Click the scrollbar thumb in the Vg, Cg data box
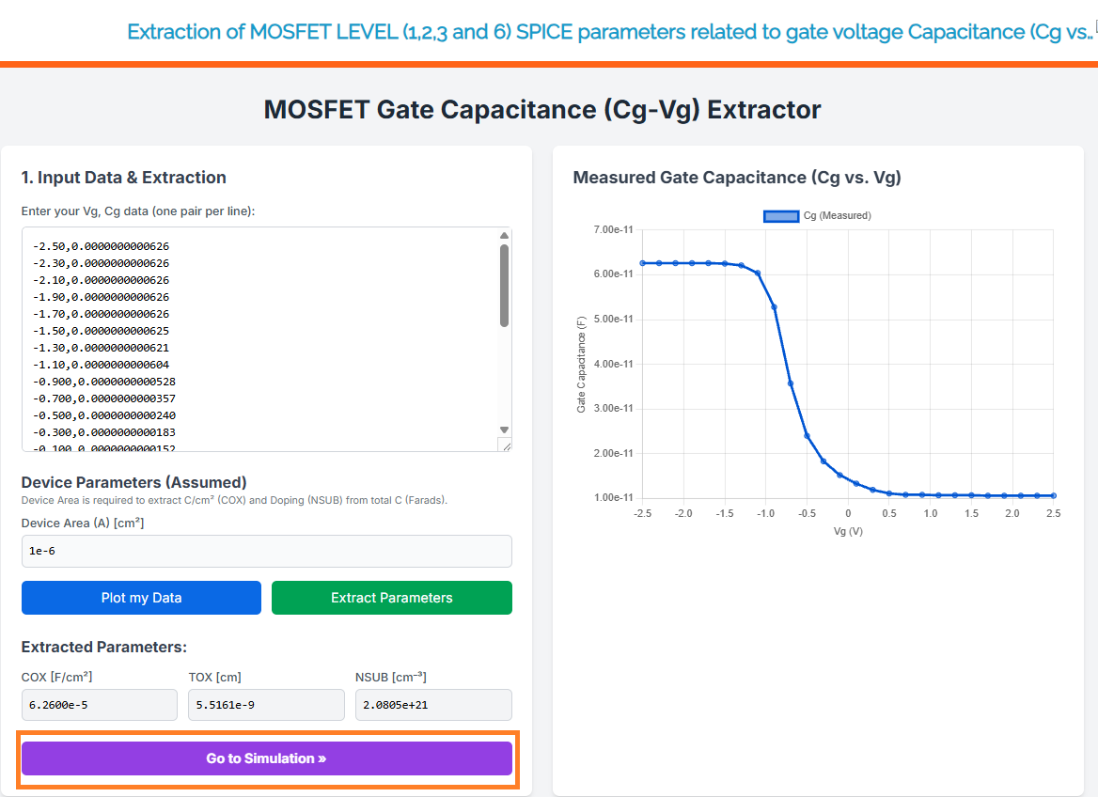Viewport: 1098px width, 797px height. pos(504,285)
